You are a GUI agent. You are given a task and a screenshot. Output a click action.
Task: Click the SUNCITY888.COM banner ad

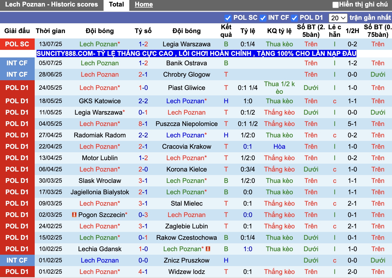pyautogui.click(x=196, y=53)
